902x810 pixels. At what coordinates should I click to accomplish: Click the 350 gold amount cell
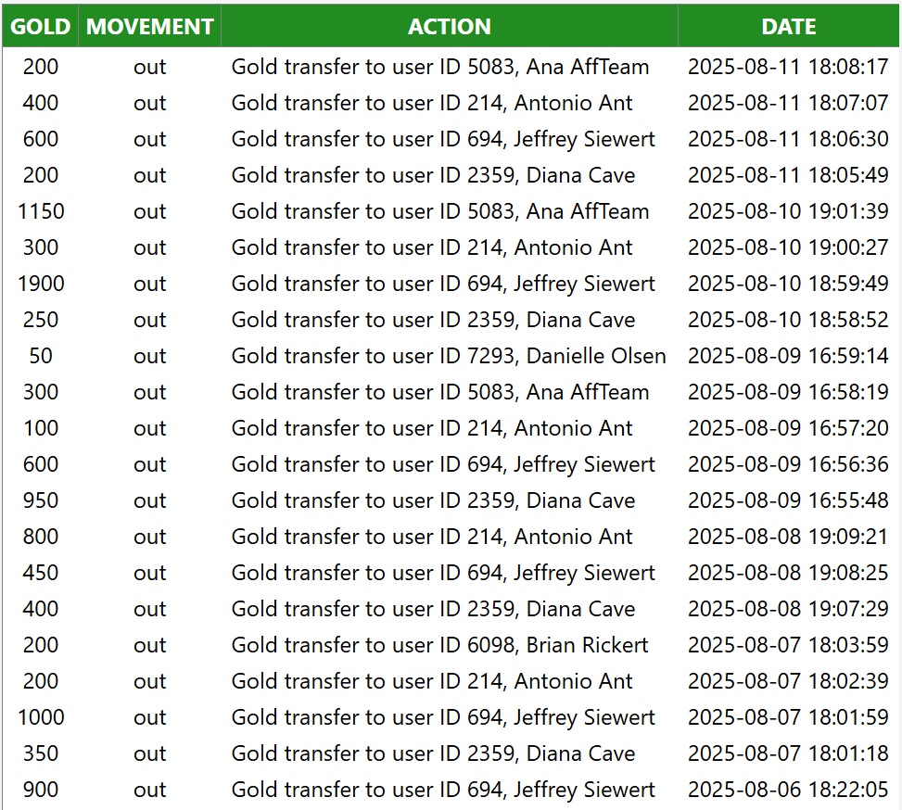[41, 753]
